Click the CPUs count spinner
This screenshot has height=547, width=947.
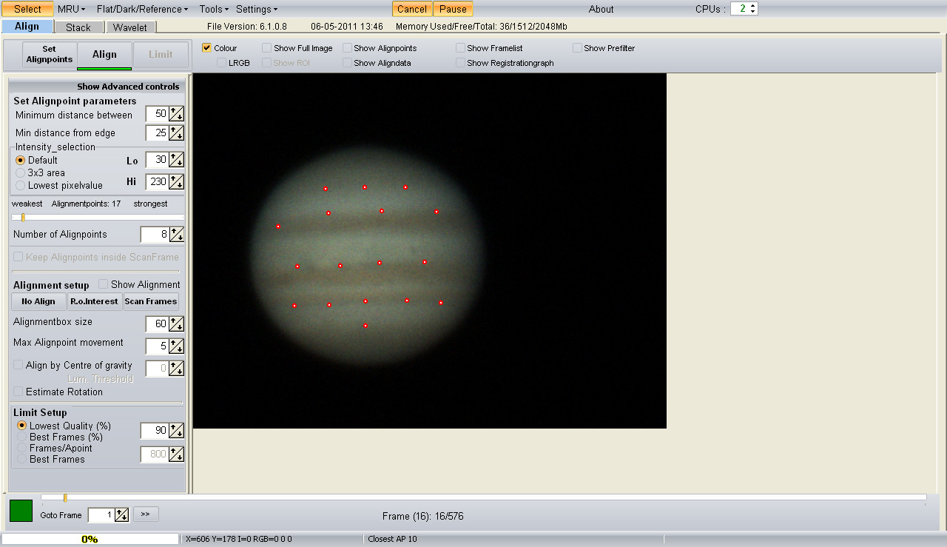tap(744, 9)
